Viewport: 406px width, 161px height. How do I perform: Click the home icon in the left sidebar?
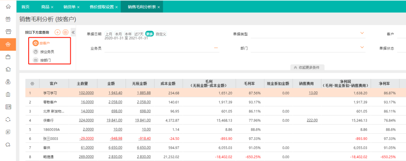tap(8, 6)
